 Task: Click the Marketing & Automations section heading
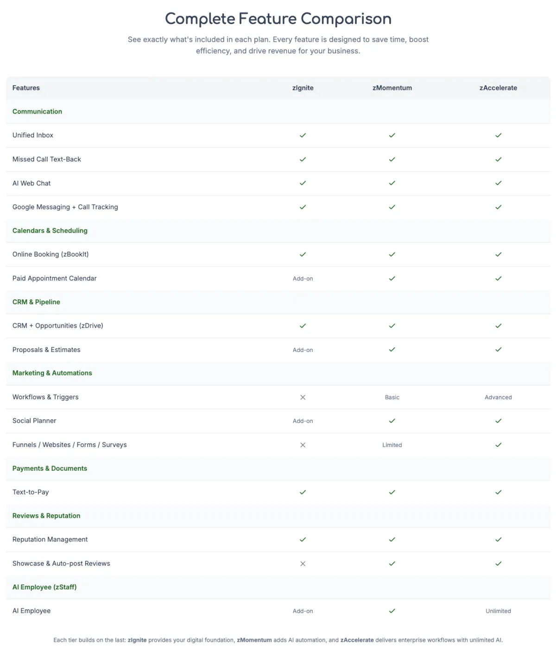click(52, 373)
